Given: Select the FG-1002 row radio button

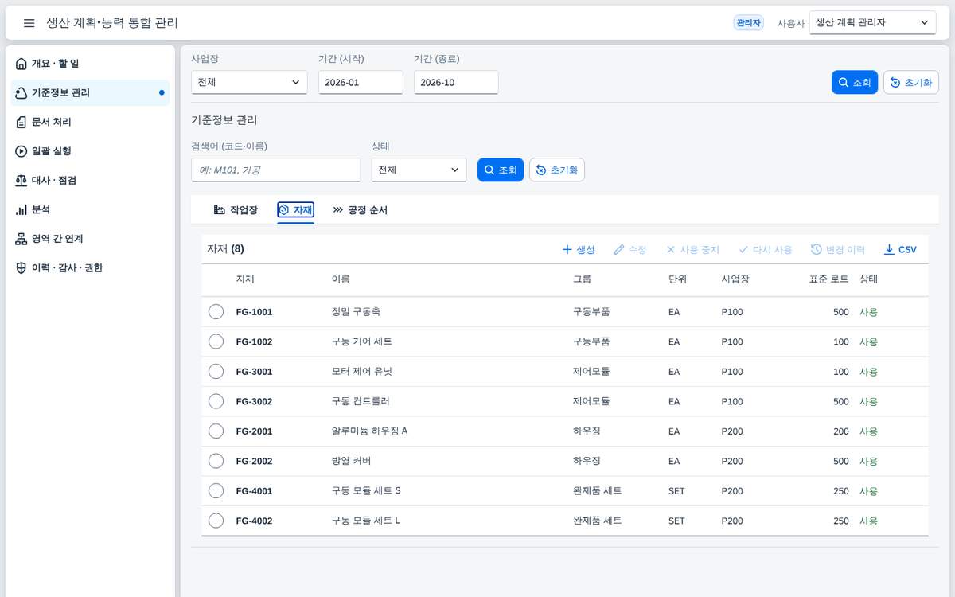Looking at the screenshot, I should tap(216, 341).
